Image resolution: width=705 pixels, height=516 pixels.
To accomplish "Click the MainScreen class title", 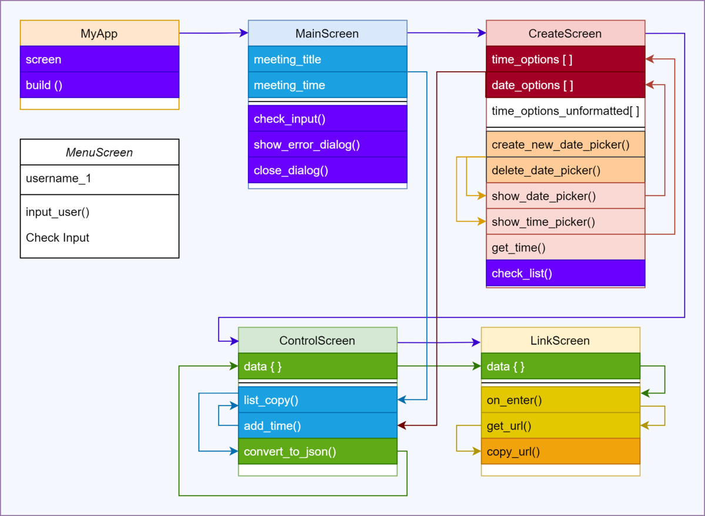I will click(327, 33).
